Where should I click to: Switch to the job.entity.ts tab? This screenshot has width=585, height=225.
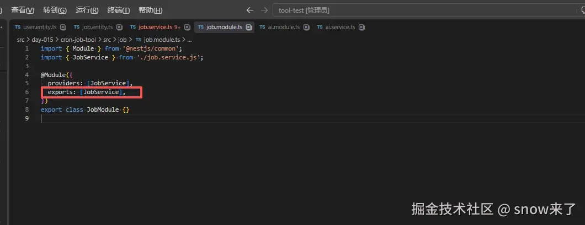[97, 27]
